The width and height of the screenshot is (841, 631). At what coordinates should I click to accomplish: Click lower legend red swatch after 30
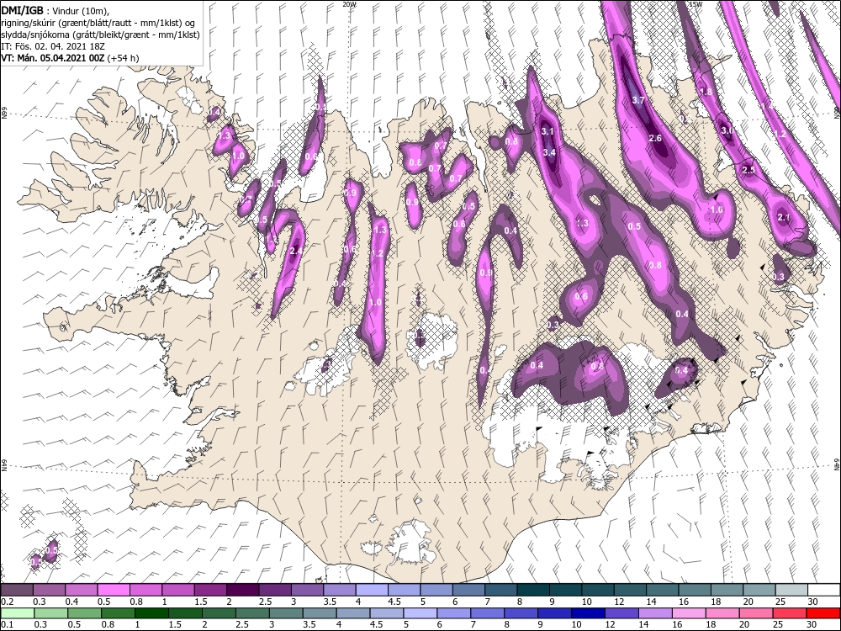(x=823, y=612)
